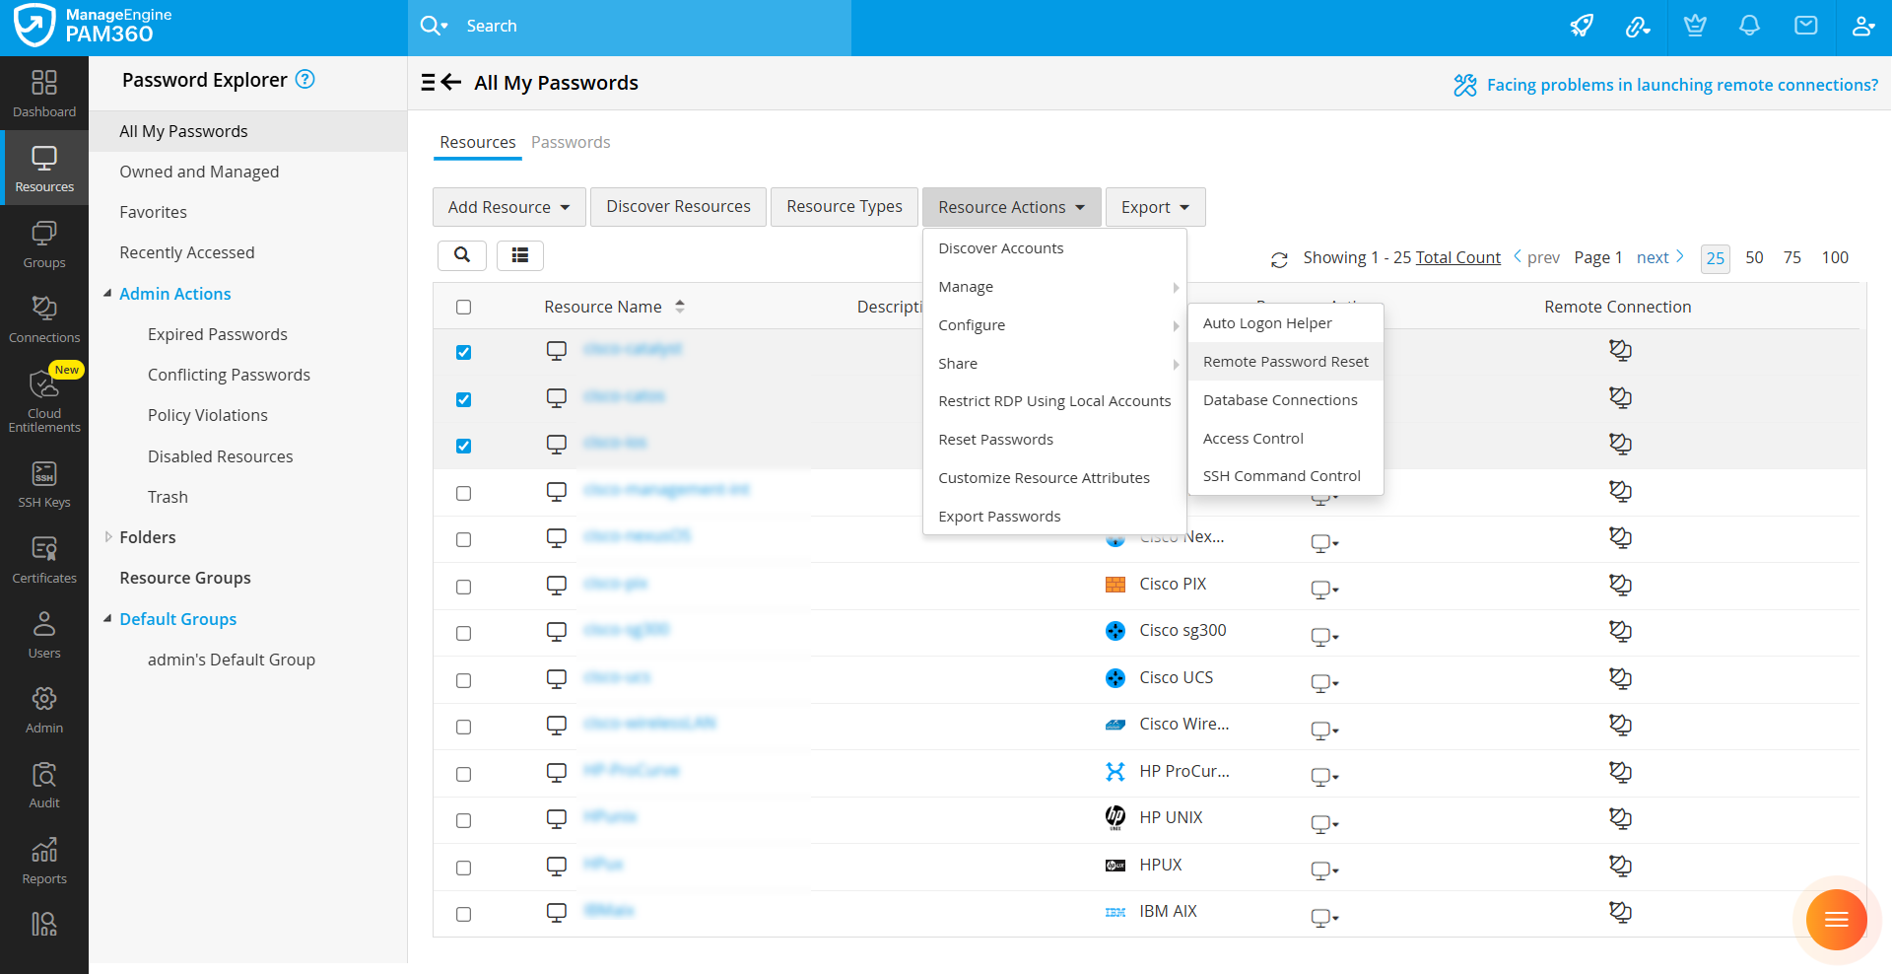Open Certificates in the left sidebar

pyautogui.click(x=44, y=560)
